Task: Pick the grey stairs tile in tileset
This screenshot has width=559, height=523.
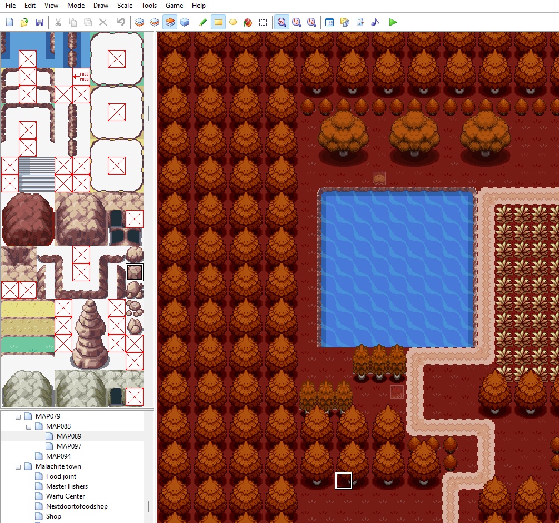Action: pyautogui.click(x=37, y=175)
